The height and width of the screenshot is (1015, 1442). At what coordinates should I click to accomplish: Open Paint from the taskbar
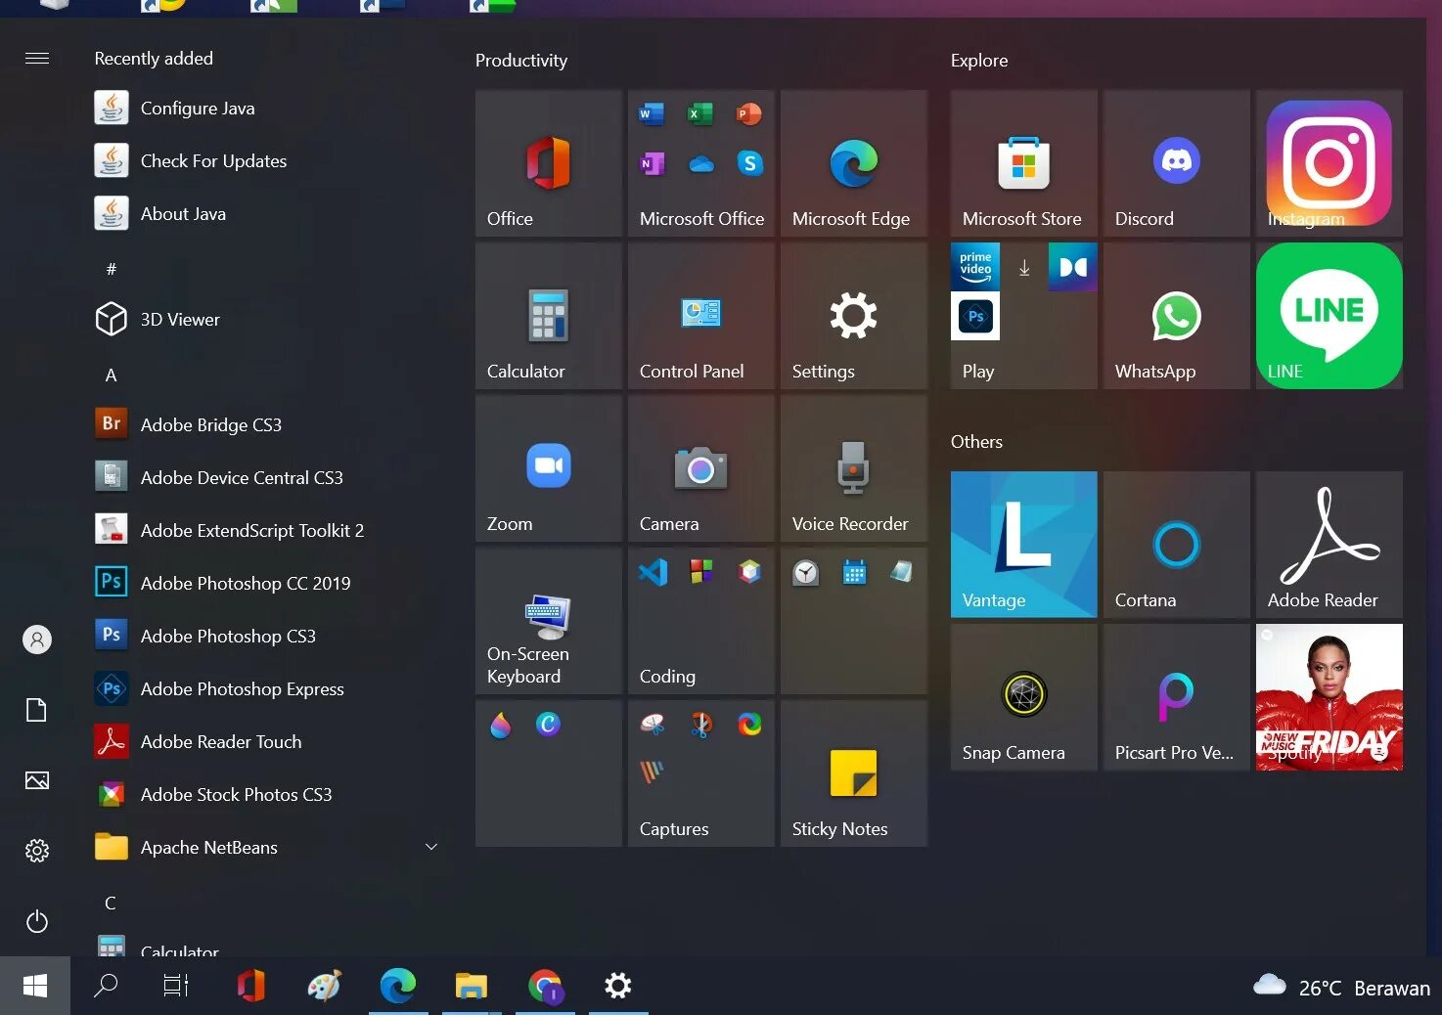(x=324, y=986)
